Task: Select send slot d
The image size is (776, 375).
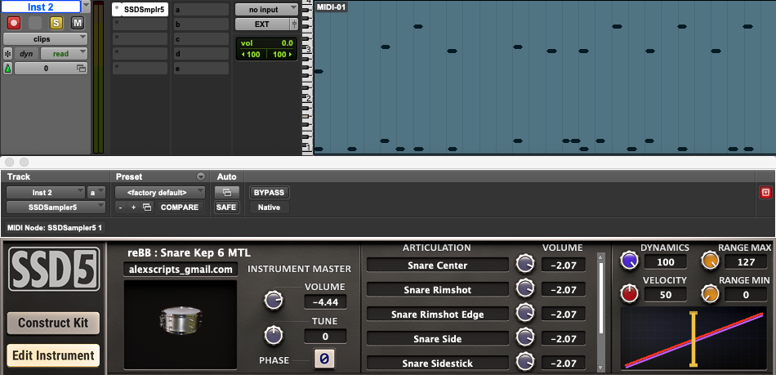Action: point(201,53)
